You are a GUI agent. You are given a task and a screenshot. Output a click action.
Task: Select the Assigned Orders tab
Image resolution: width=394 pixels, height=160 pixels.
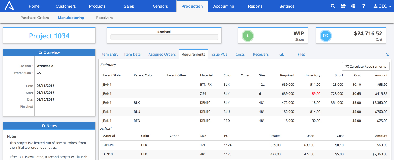click(x=162, y=54)
